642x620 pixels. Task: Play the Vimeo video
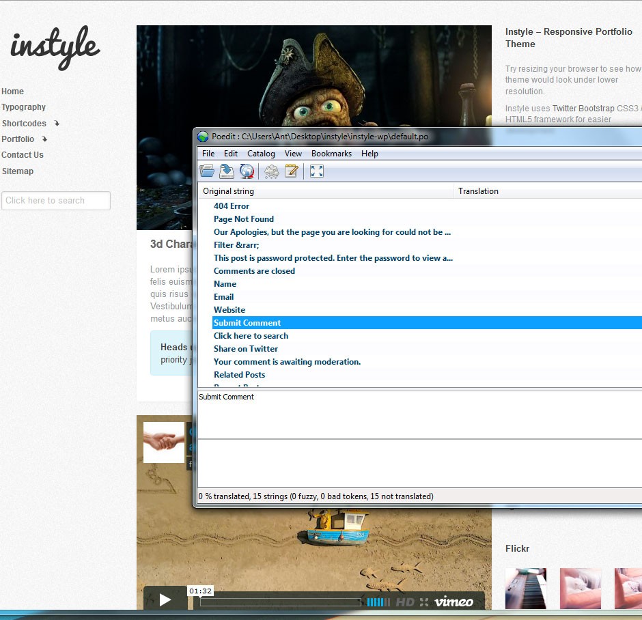(x=165, y=600)
